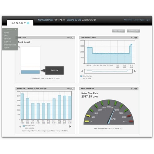Click the ADD WIDGET button
This screenshot has width=154, height=154.
(x=119, y=31)
